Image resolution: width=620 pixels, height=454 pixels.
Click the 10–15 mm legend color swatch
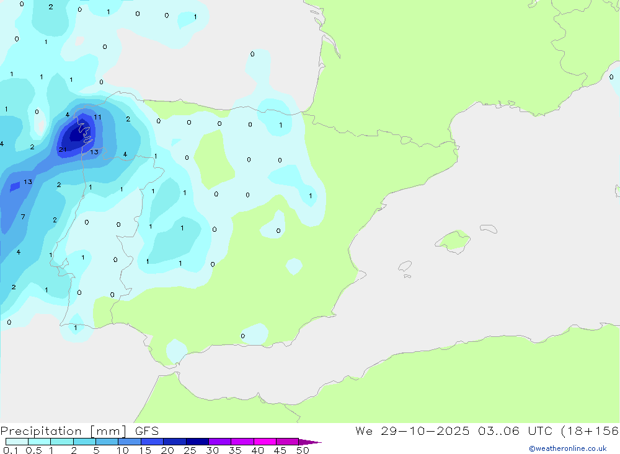(x=130, y=442)
